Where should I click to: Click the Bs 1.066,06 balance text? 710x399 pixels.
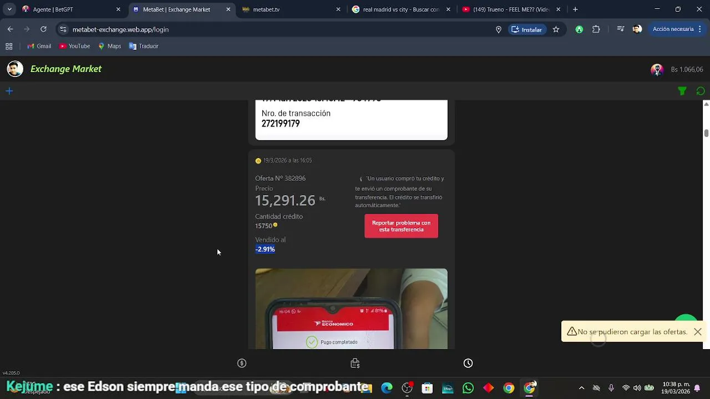(687, 69)
